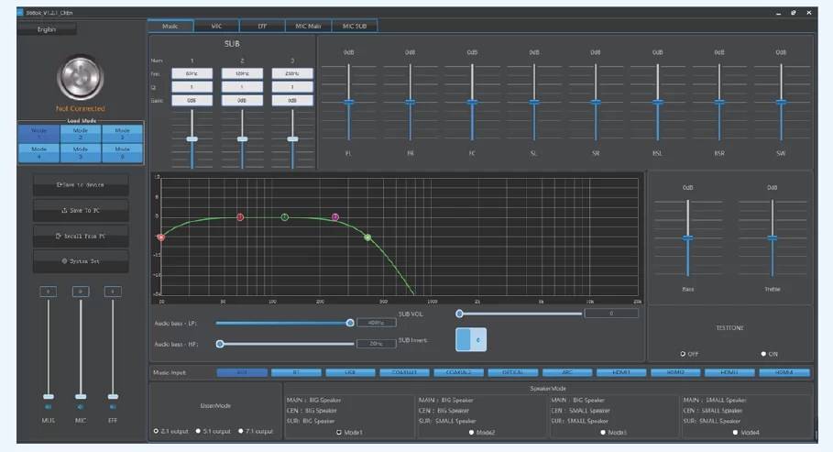Click the SL channel fader handle
The height and width of the screenshot is (452, 833).
pos(534,102)
